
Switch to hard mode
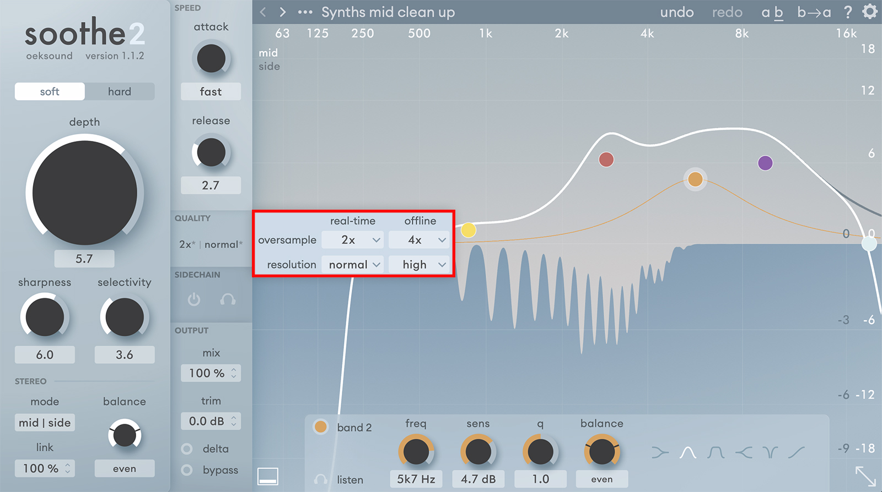(x=120, y=91)
